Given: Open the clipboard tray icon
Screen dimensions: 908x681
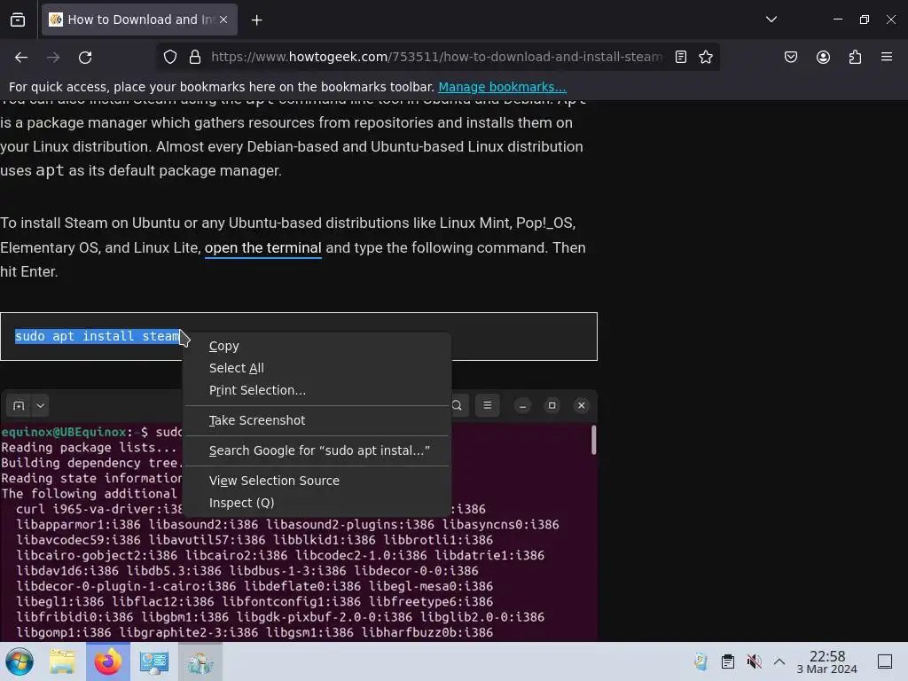Looking at the screenshot, I should 728,661.
